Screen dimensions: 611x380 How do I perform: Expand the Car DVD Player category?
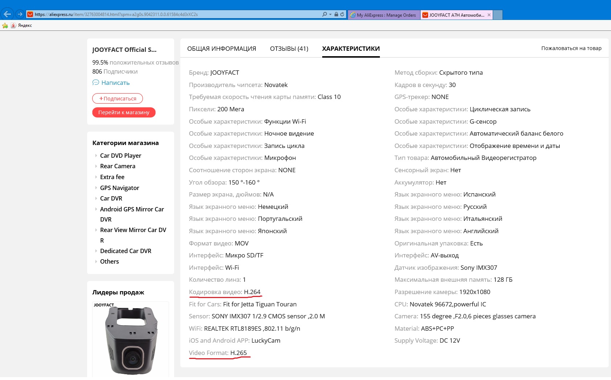96,156
